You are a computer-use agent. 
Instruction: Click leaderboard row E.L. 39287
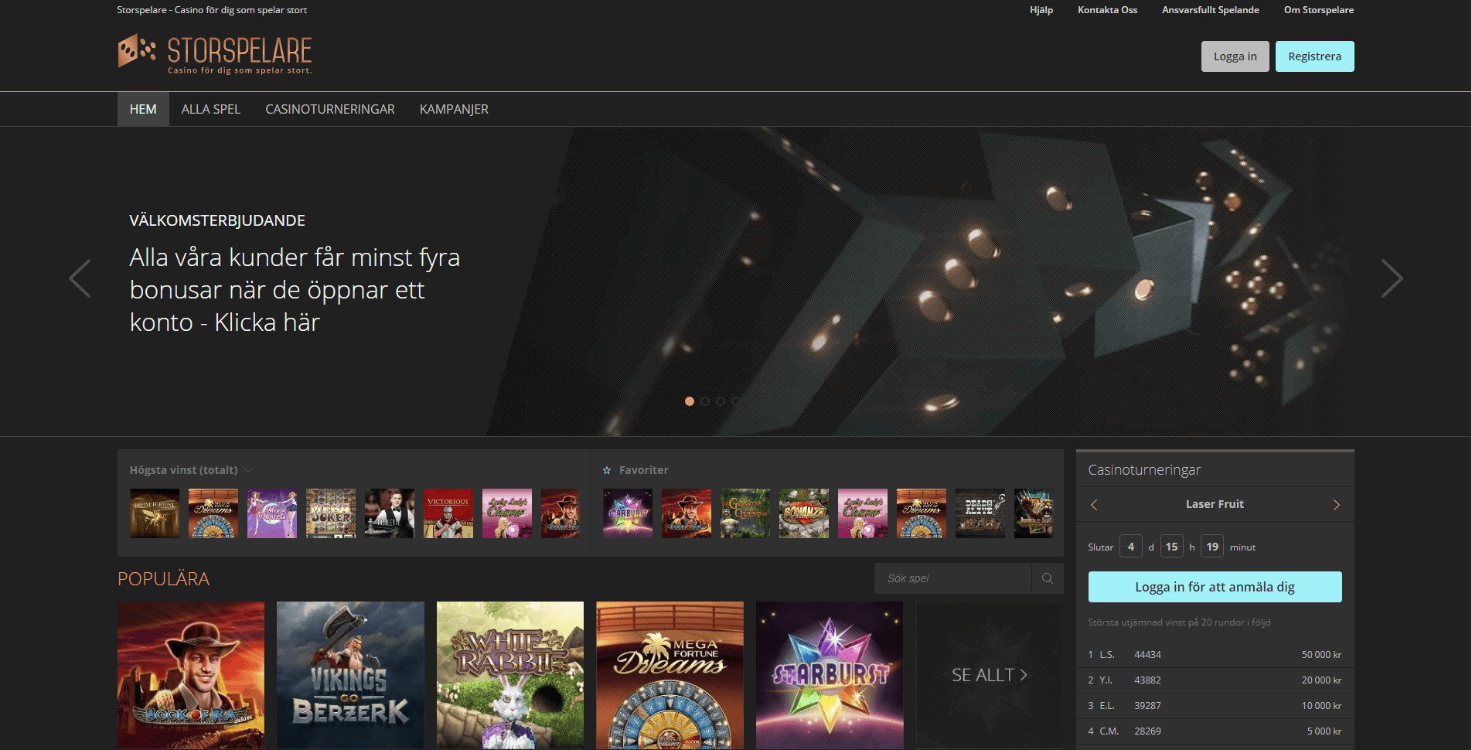1215,706
